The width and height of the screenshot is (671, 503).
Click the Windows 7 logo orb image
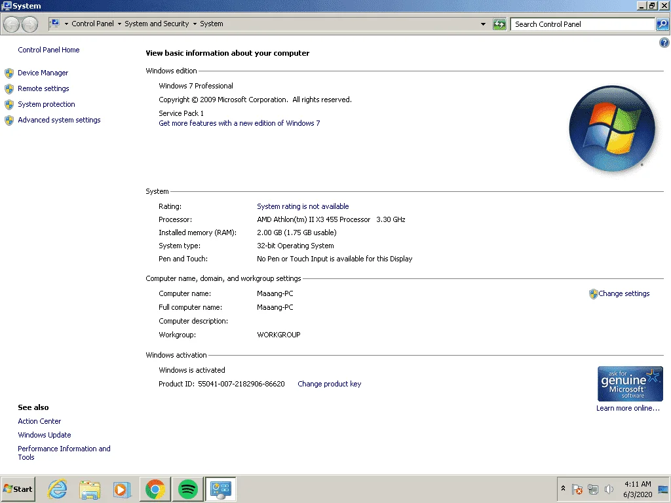[612, 129]
